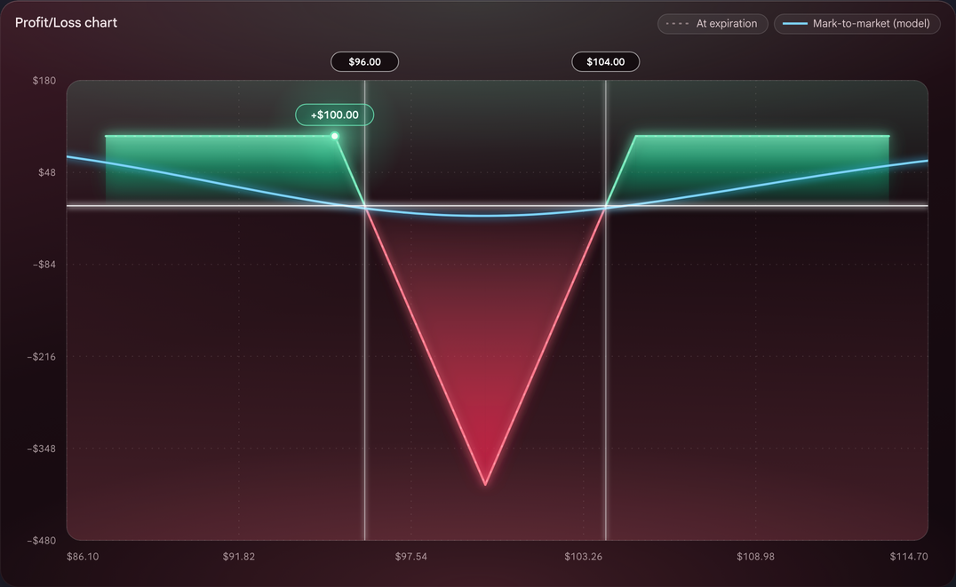Click the Profit/Loss chart title
Image resolution: width=956 pixels, height=587 pixels.
(x=66, y=22)
